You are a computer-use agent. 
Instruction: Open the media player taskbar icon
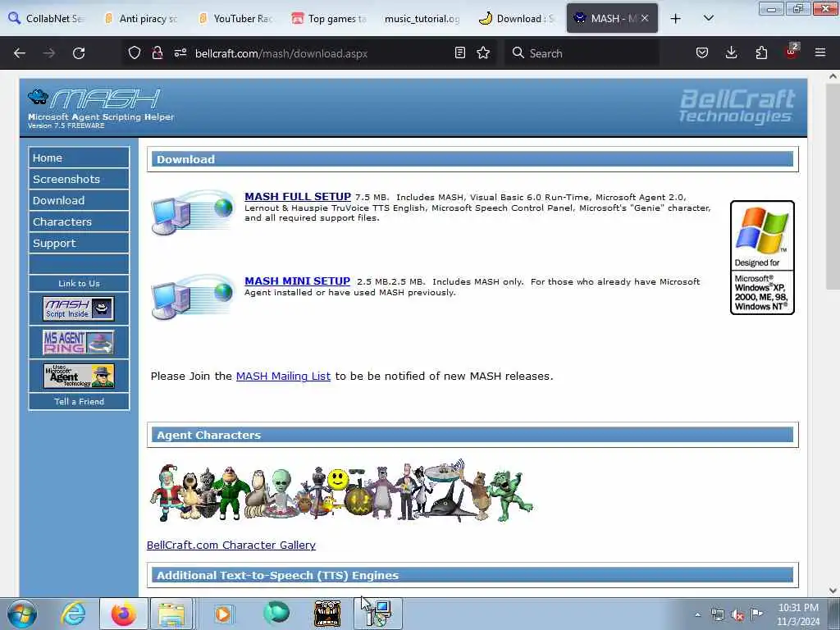[x=223, y=614]
